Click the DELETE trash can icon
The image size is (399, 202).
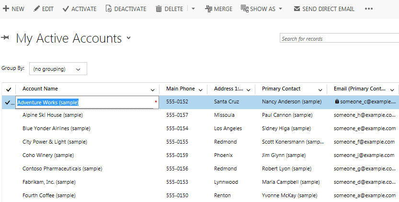(x=159, y=9)
